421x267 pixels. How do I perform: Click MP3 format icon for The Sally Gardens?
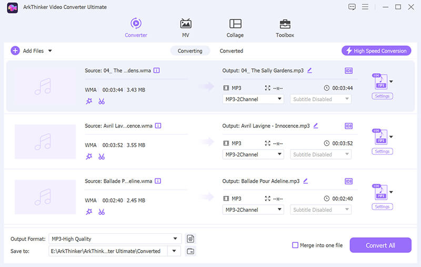pos(380,82)
